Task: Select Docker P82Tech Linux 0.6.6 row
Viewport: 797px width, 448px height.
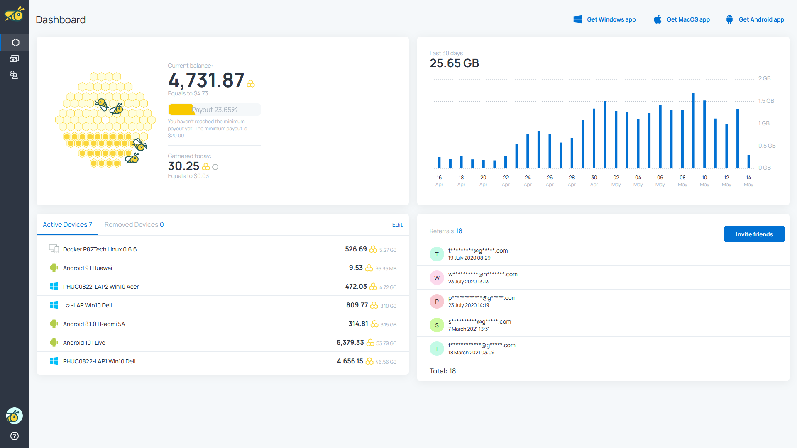Action: [x=222, y=249]
